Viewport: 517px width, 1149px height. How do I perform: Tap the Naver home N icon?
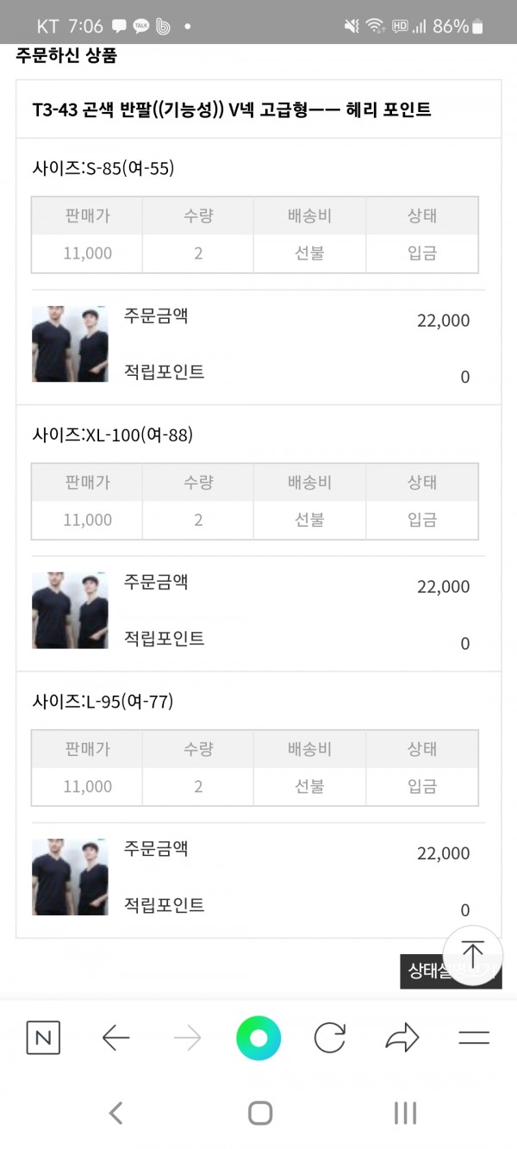pos(43,1038)
